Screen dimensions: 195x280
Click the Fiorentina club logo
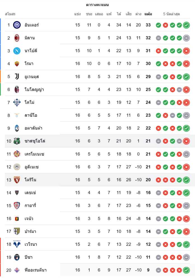pyautogui.click(x=17, y=270)
